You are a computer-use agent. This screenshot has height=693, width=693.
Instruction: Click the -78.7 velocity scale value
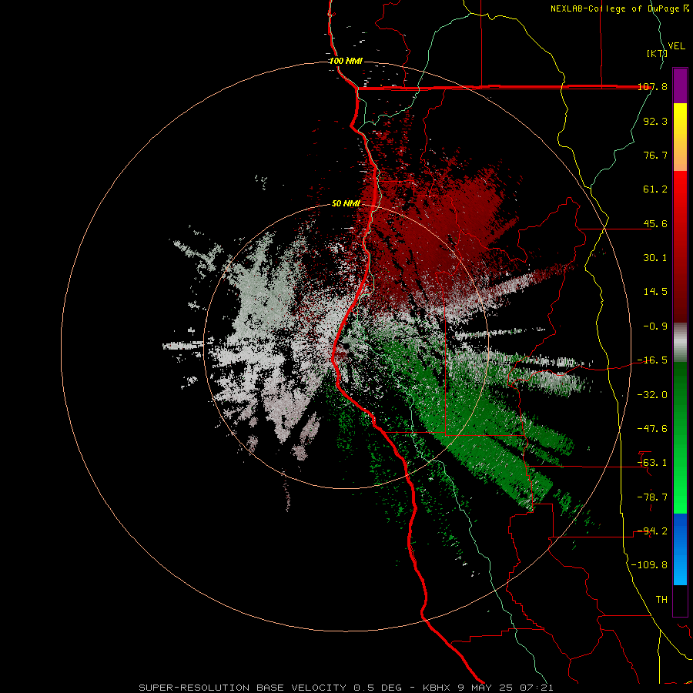tap(652, 497)
